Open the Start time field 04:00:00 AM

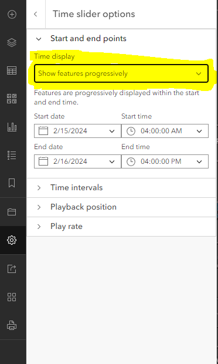(165, 131)
